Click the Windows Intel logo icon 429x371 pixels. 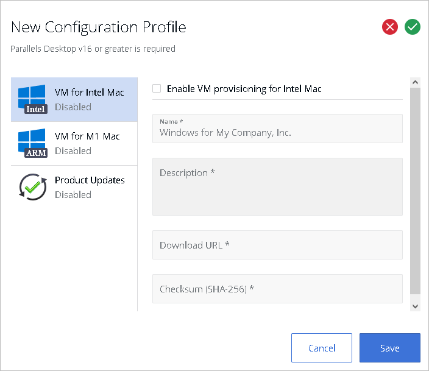pos(32,99)
